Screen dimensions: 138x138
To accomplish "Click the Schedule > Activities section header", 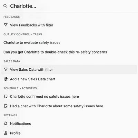I will tap(20, 88).
